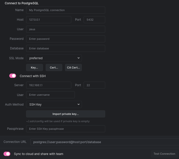Viewport: 179px width, 159px height.
Task: Click the Cert... button
Action: coord(54,68)
